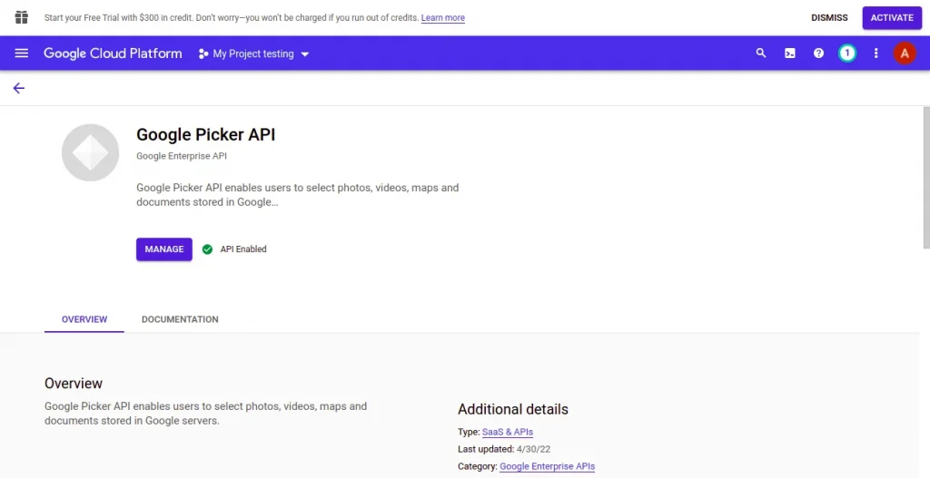Viewport: 930px width, 478px height.
Task: Activate the free trial button
Action: pyautogui.click(x=892, y=18)
